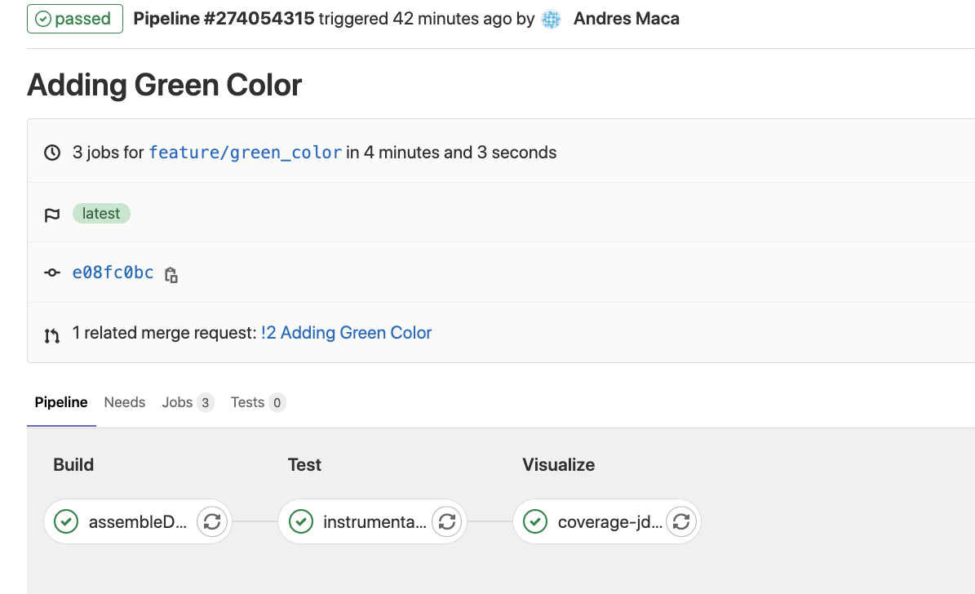Open the feature/green_color branch link
This screenshot has width=975, height=594.
pyautogui.click(x=246, y=152)
